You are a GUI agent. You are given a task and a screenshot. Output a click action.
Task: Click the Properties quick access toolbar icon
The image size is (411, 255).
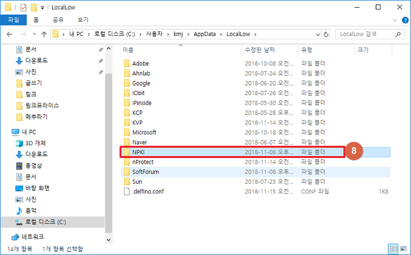(x=23, y=7)
